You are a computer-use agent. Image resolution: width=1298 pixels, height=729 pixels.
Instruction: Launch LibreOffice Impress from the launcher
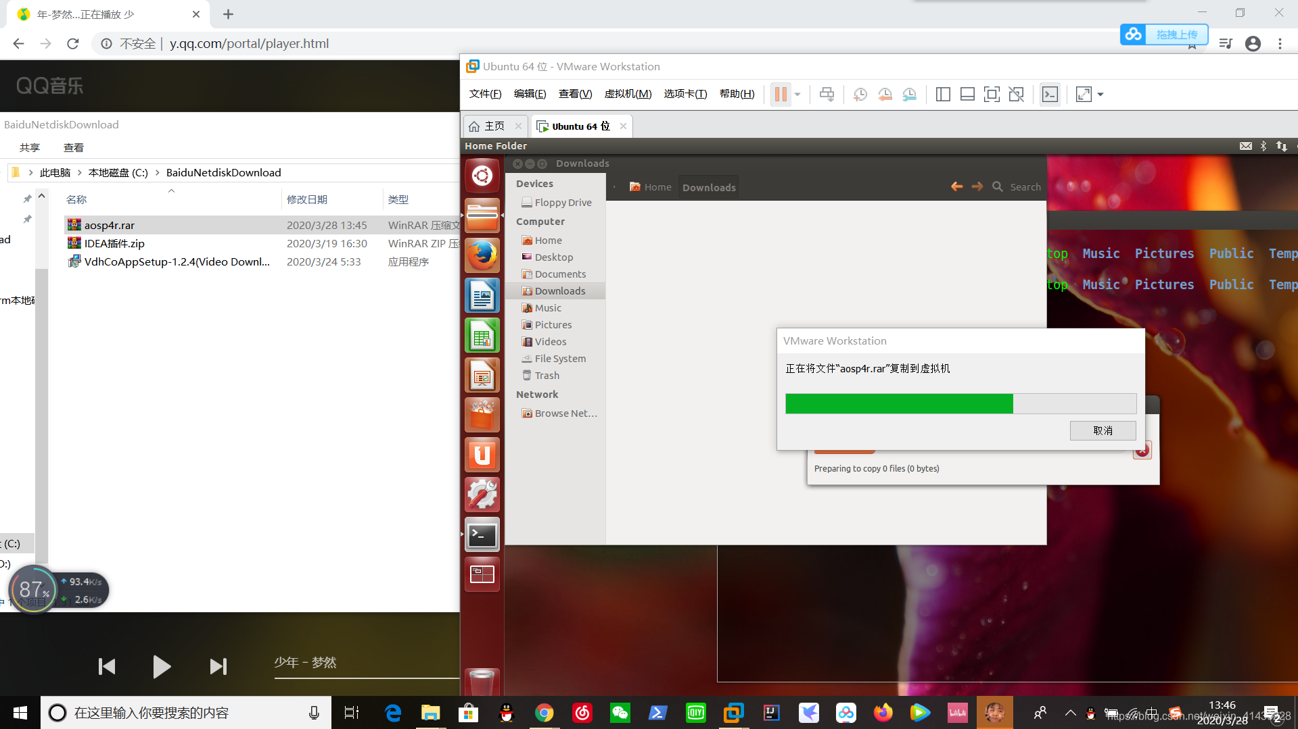(x=482, y=375)
